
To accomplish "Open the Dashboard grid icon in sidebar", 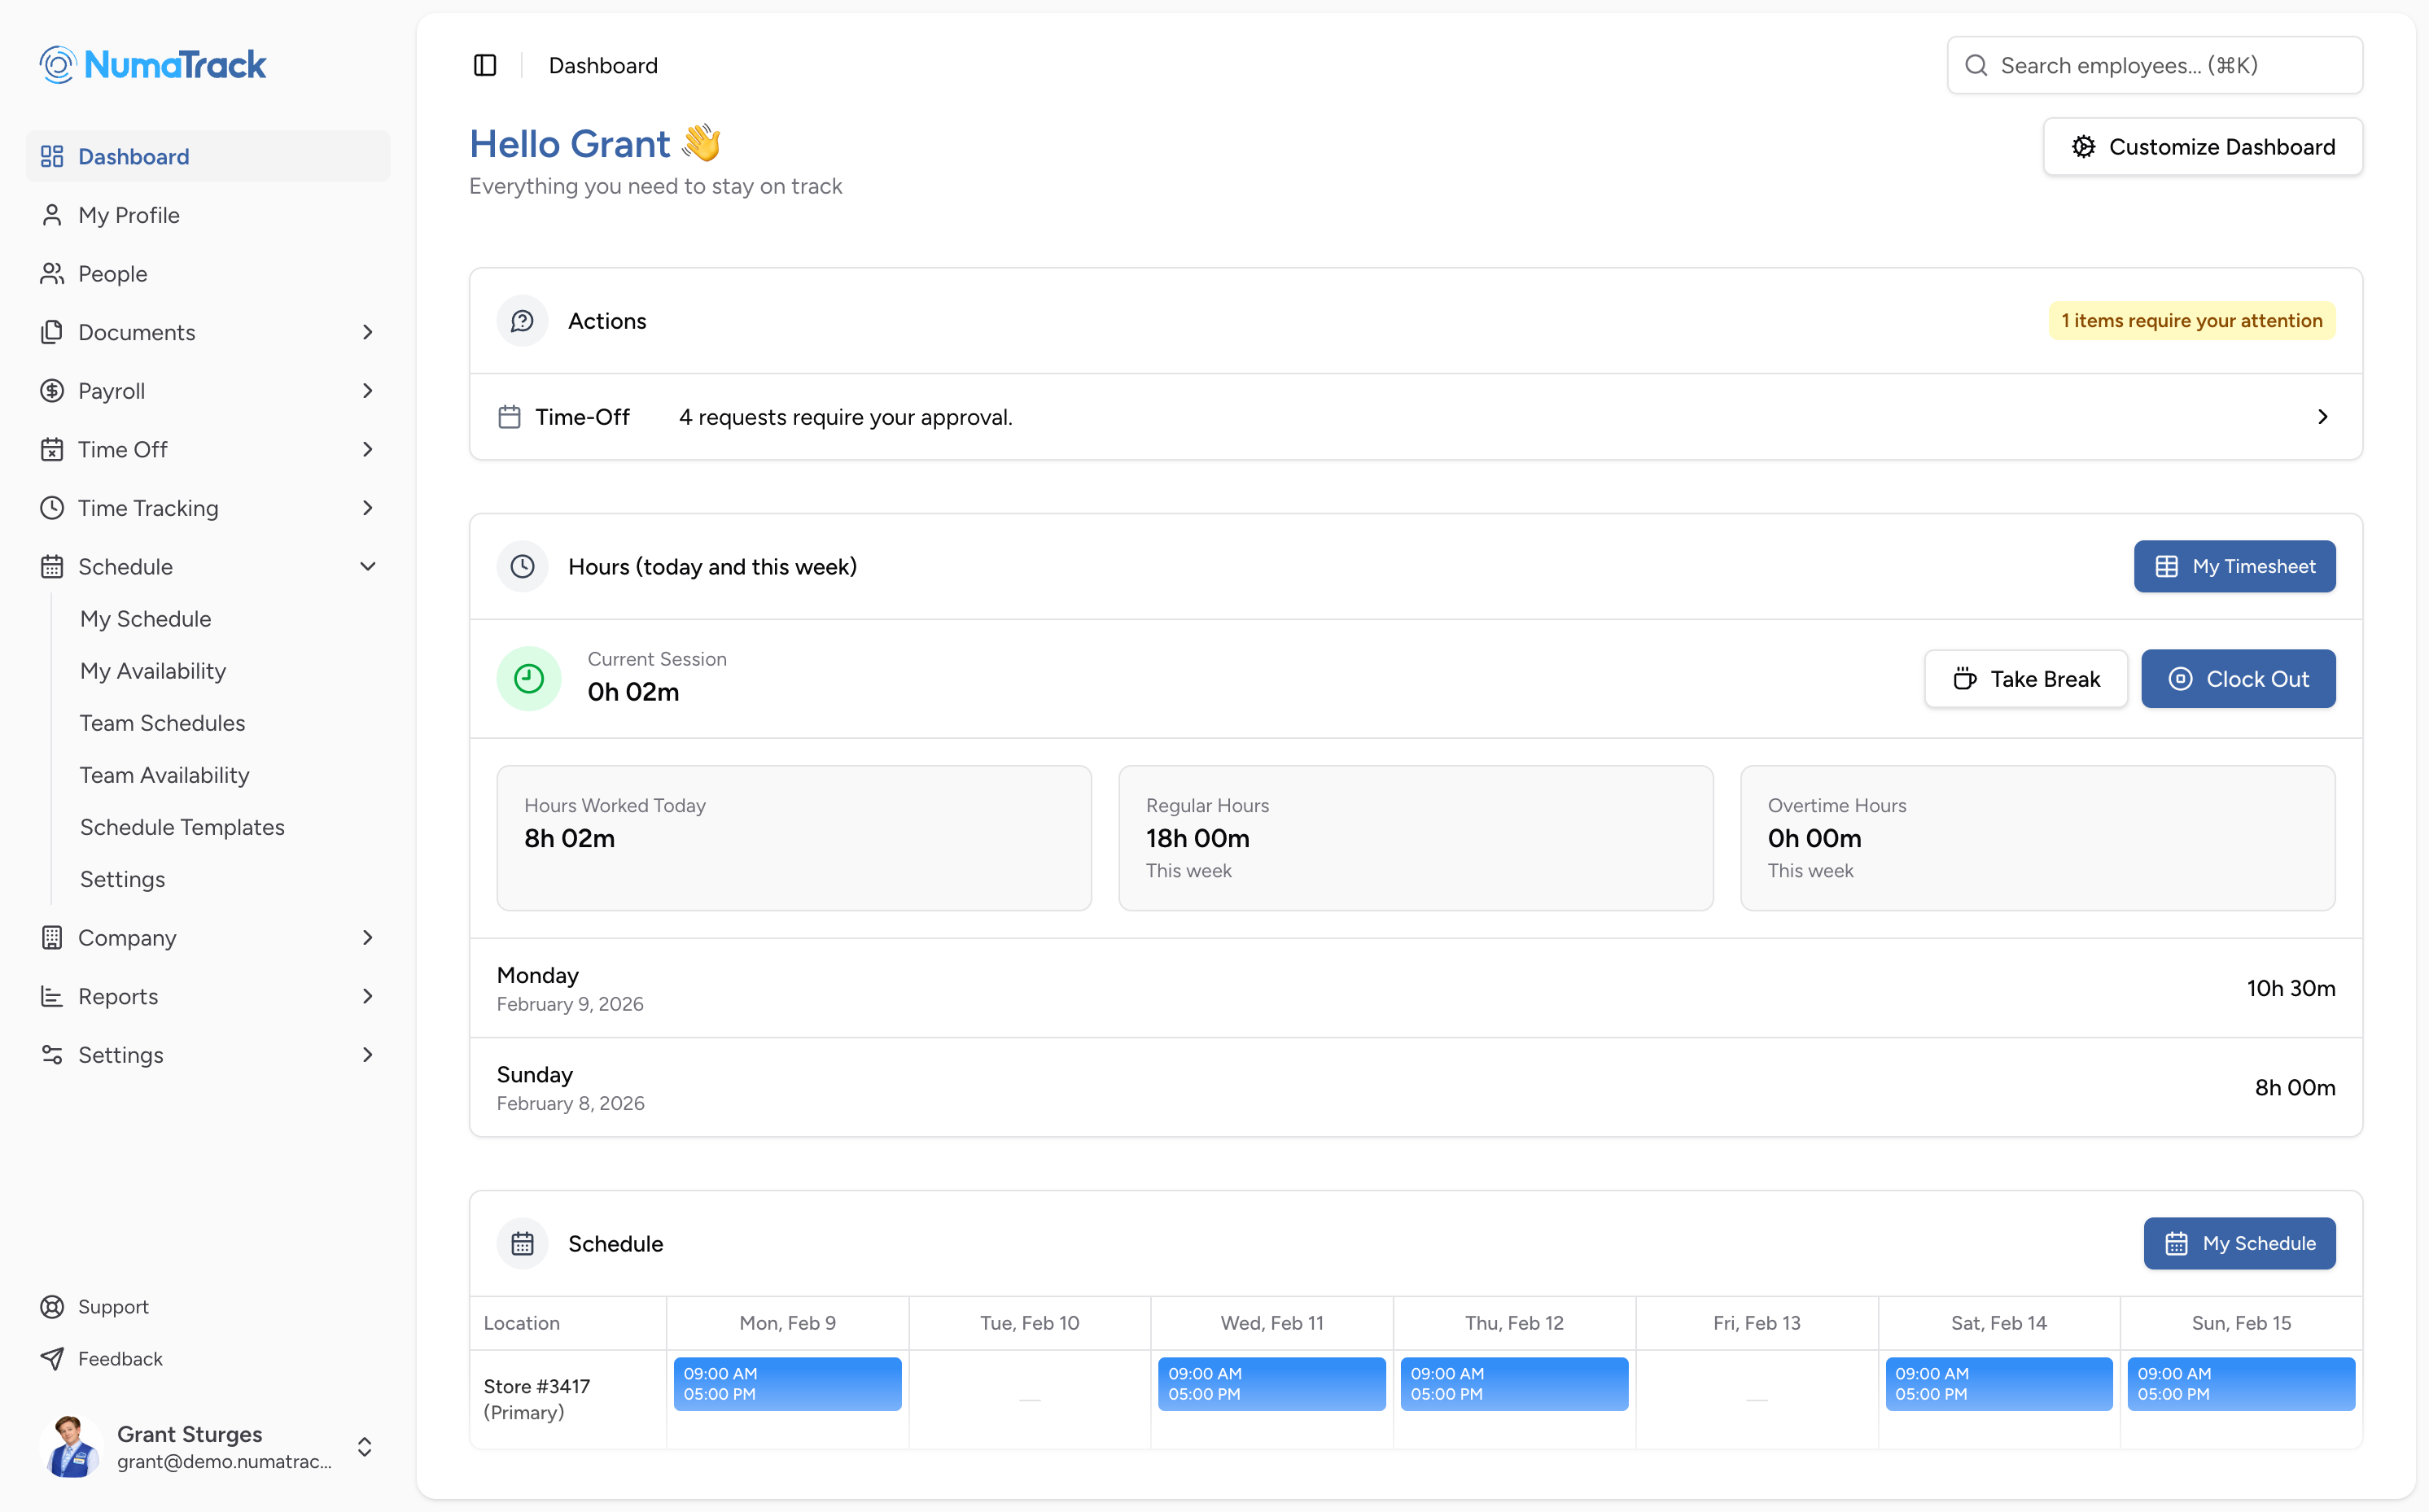I will tap(53, 156).
